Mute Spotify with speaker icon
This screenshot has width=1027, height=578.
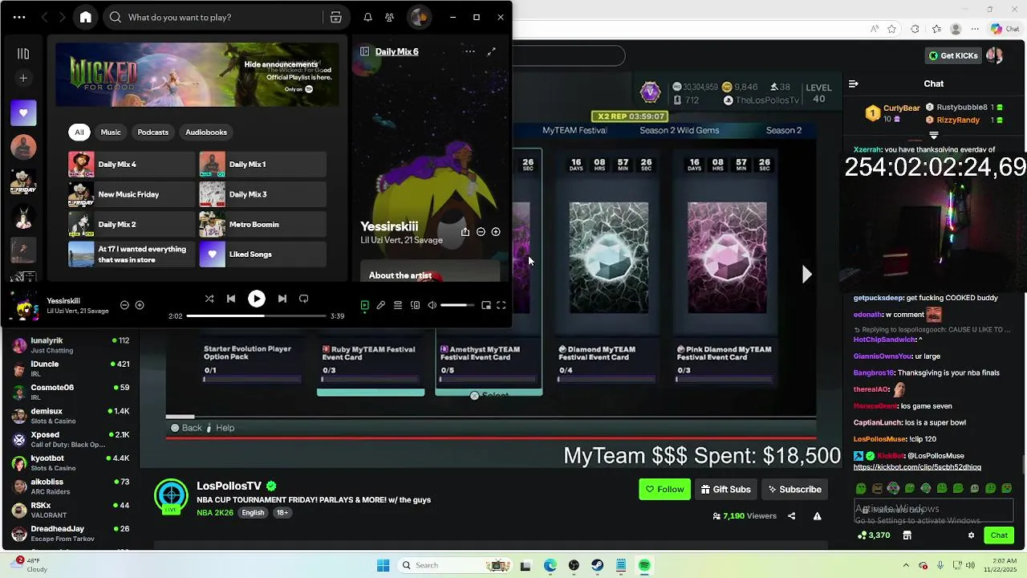432,305
